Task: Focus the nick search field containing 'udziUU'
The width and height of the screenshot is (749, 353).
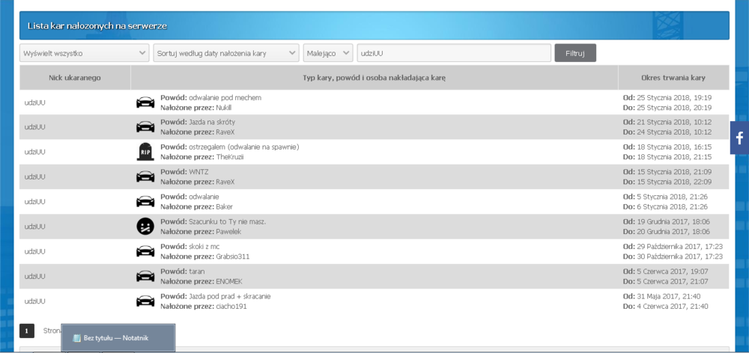Action: point(454,53)
